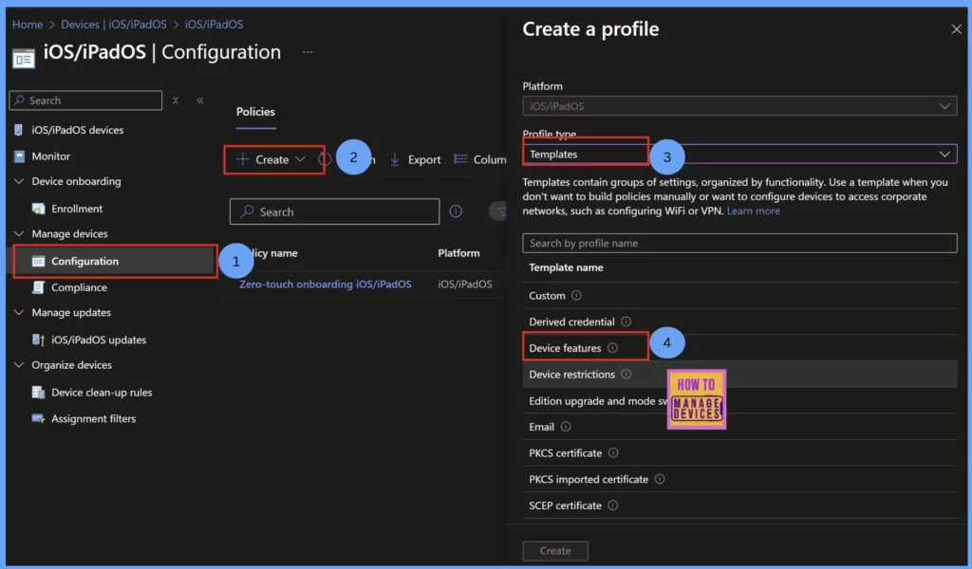
Task: Show info for Derived credential template
Action: (x=626, y=321)
